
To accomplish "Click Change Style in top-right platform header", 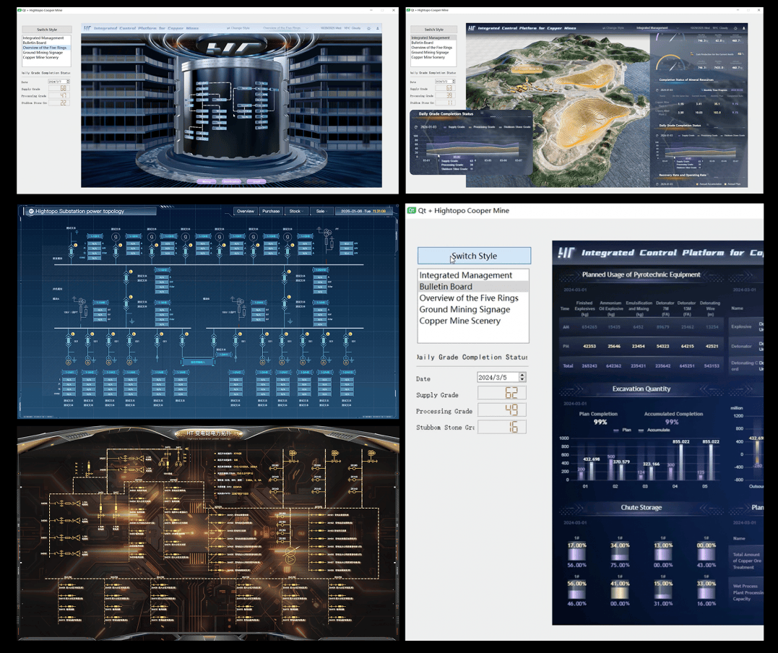I will (x=613, y=28).
